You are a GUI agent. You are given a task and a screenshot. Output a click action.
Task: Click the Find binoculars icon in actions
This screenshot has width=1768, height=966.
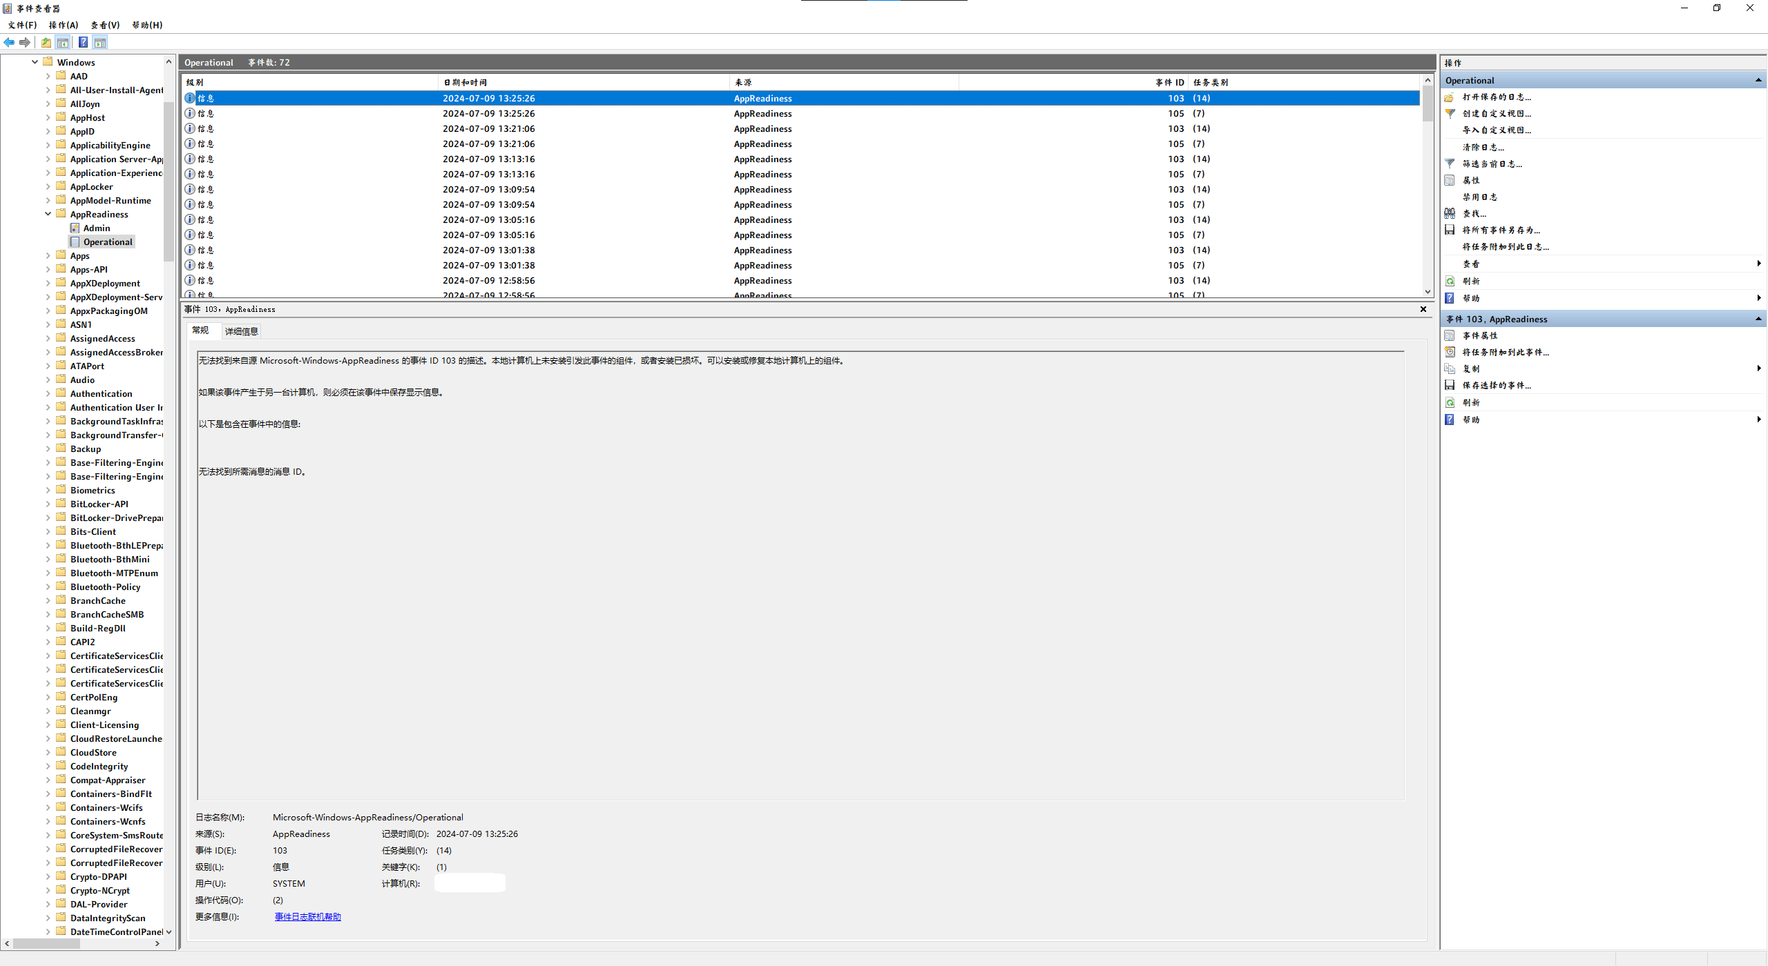1450,214
